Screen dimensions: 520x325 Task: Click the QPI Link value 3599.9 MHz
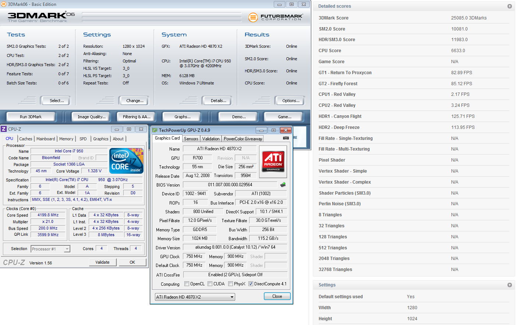48,235
